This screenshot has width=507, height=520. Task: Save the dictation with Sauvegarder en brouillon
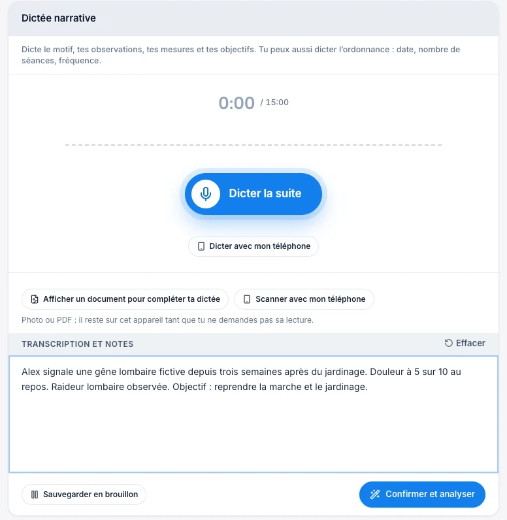pos(84,495)
